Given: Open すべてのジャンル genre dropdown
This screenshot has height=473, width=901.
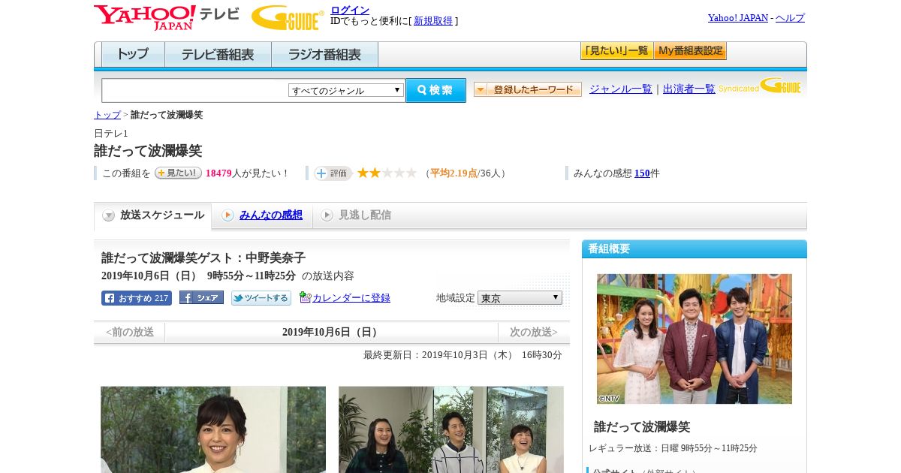Looking at the screenshot, I should pyautogui.click(x=346, y=90).
